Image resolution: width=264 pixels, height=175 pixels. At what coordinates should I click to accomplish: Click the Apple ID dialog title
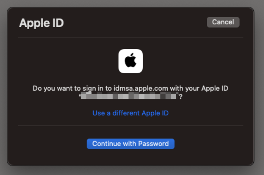point(41,23)
